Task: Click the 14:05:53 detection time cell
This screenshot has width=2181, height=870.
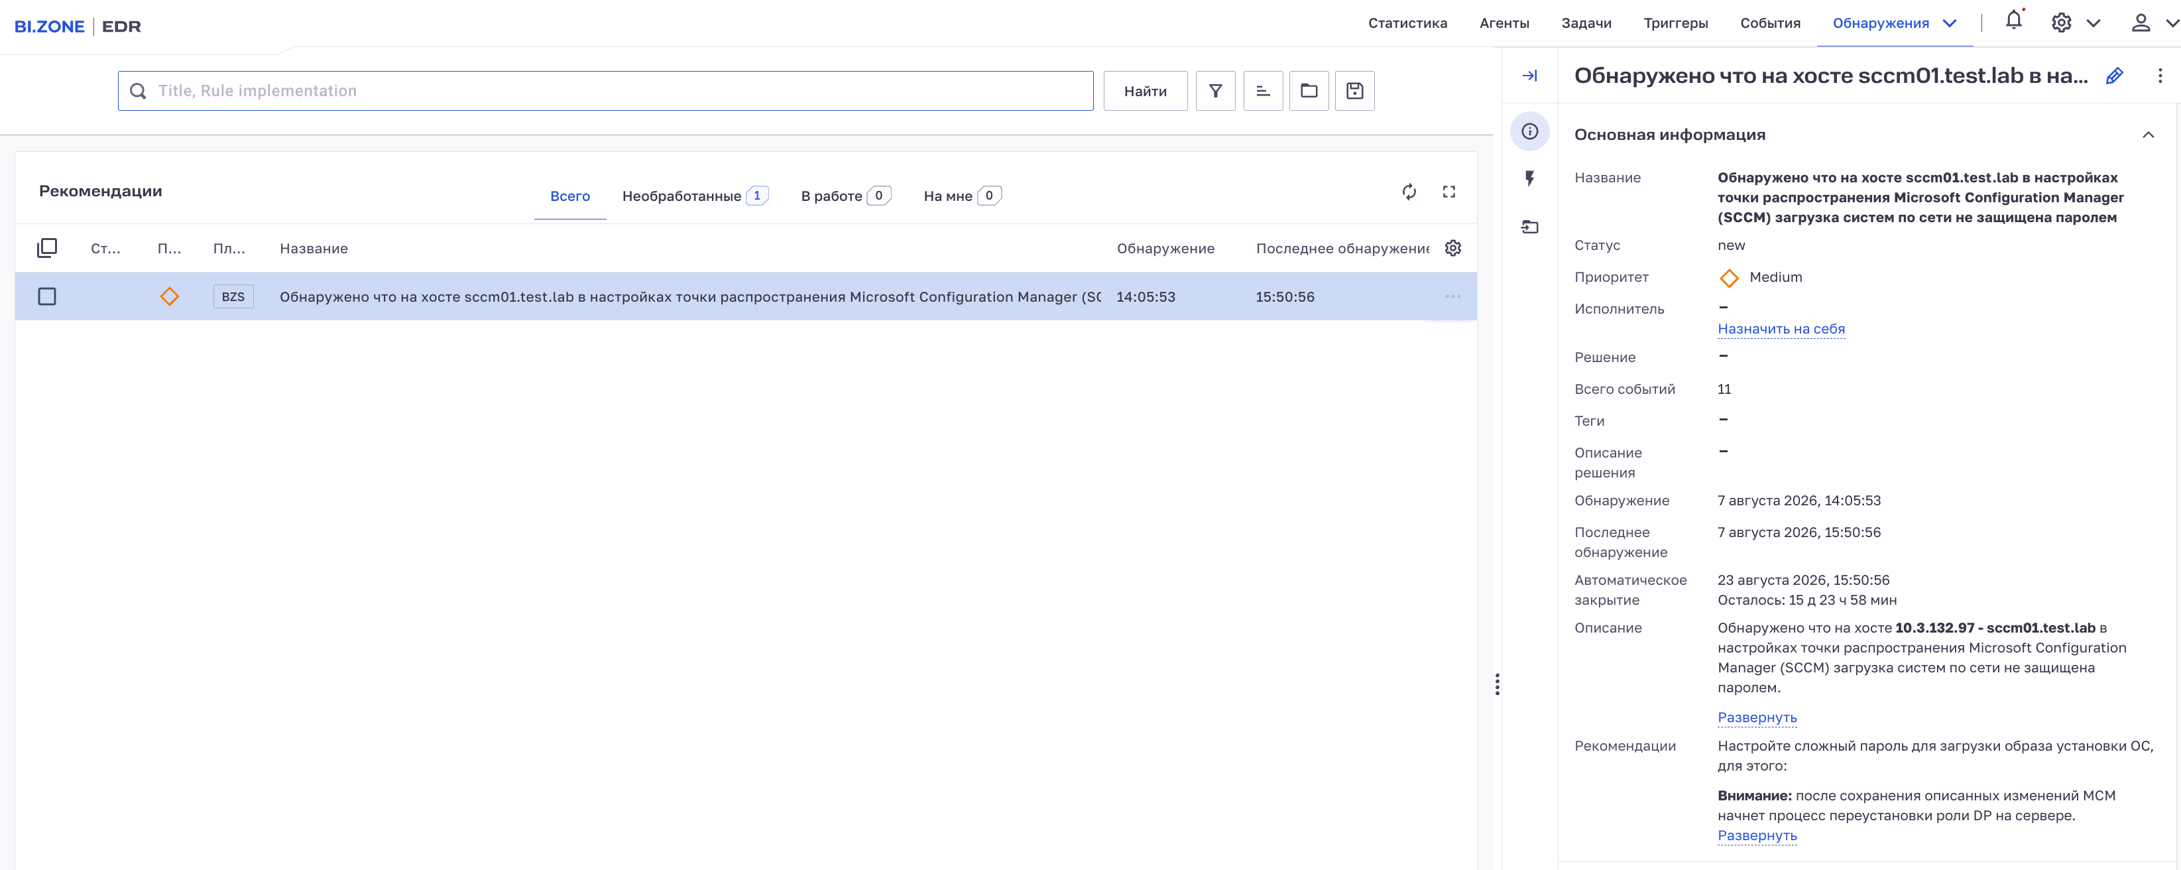Action: point(1146,296)
